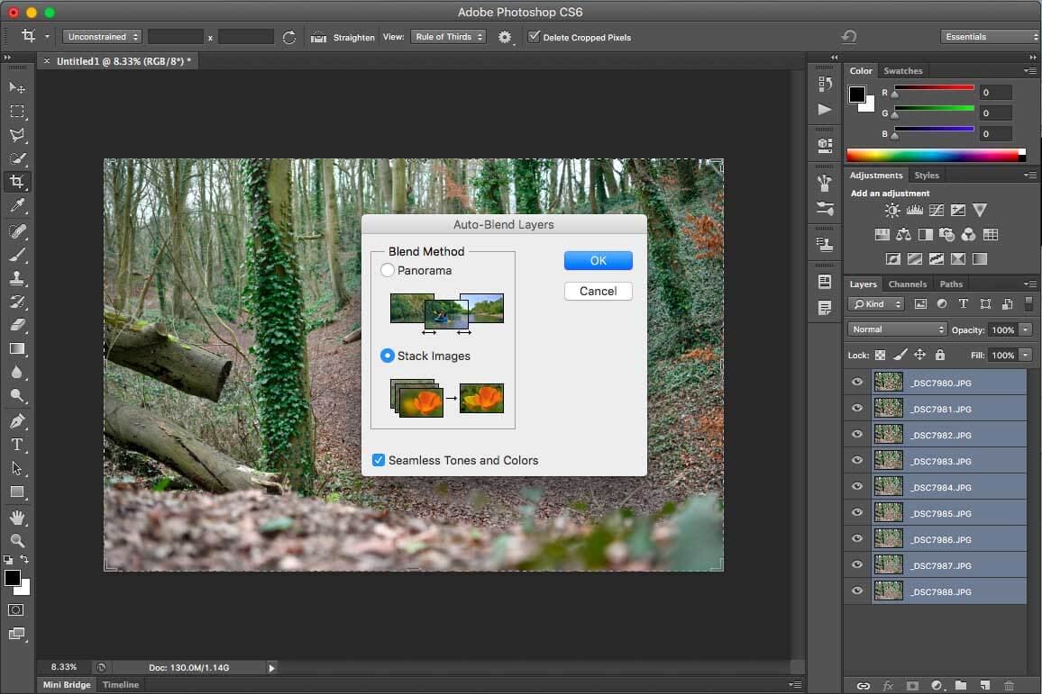Select the Rectangle shape tool
The image size is (1042, 694).
[x=17, y=492]
